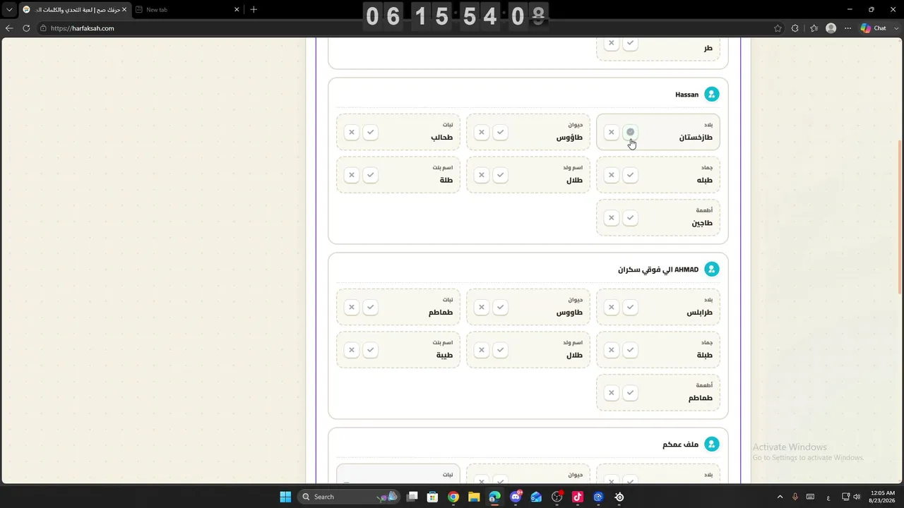Reject Hassan's country answer طازخستان with X
Viewport: 904px width, 508px height.
pos(612,132)
